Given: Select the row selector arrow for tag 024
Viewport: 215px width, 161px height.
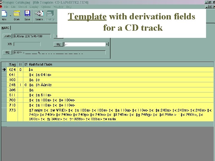Looking at the screenshot, I should (x=4, y=69).
